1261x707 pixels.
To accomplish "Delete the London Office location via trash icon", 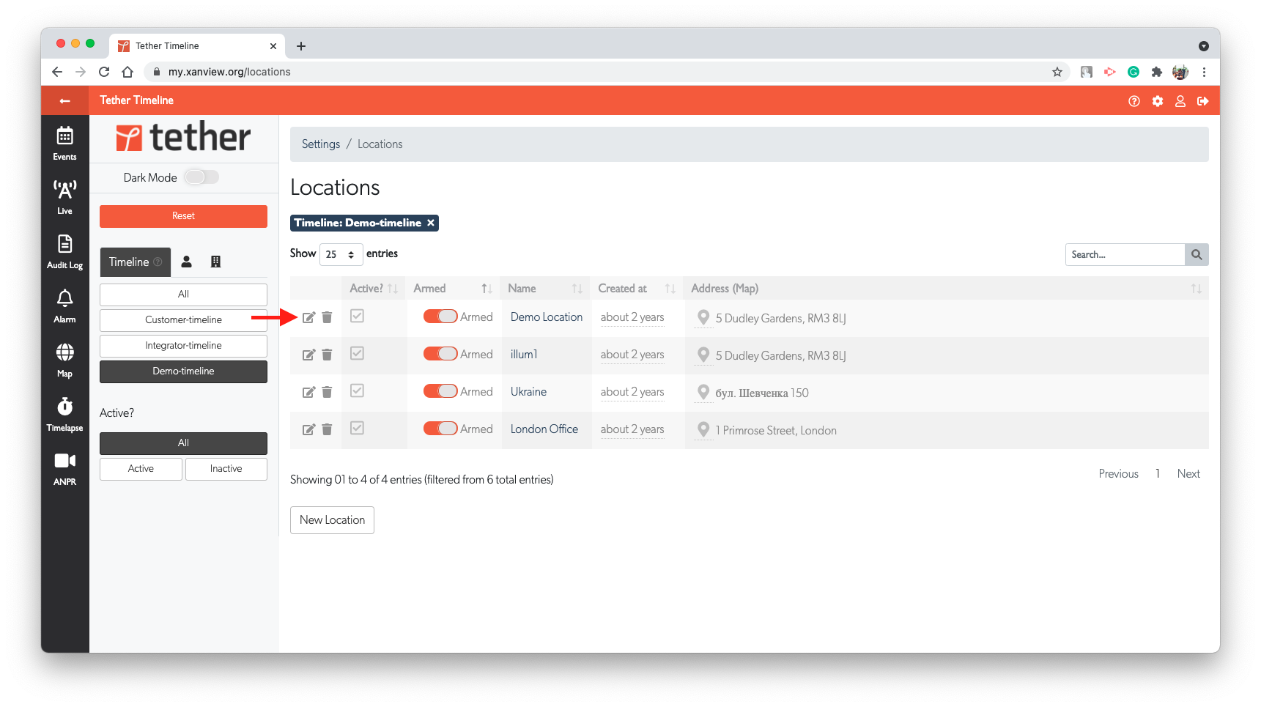I will (327, 429).
